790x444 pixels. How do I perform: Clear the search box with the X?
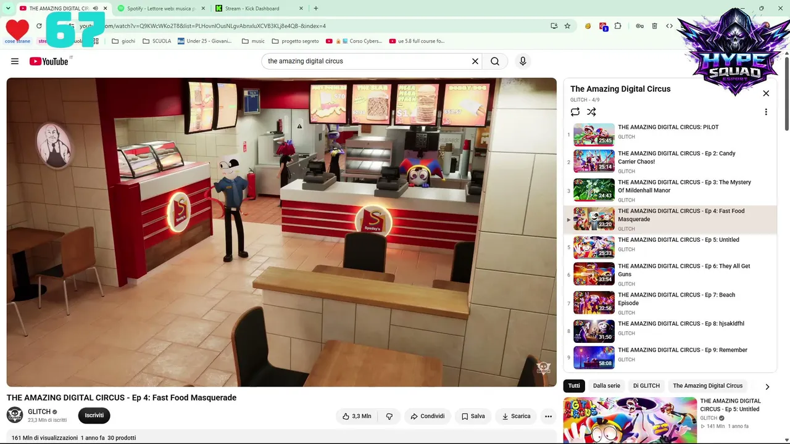coord(475,61)
